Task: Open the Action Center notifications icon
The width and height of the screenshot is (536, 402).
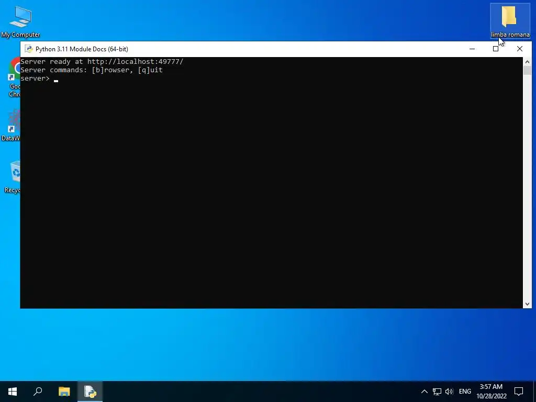Action: point(519,392)
